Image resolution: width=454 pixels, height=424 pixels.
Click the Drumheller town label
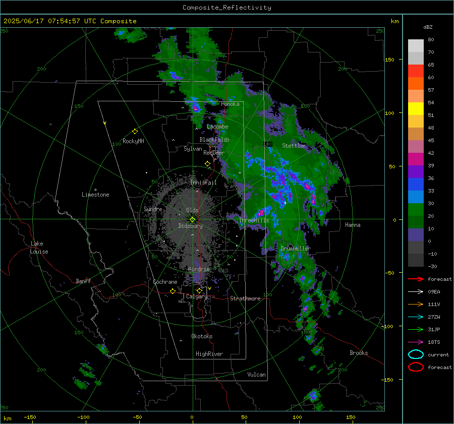point(295,249)
